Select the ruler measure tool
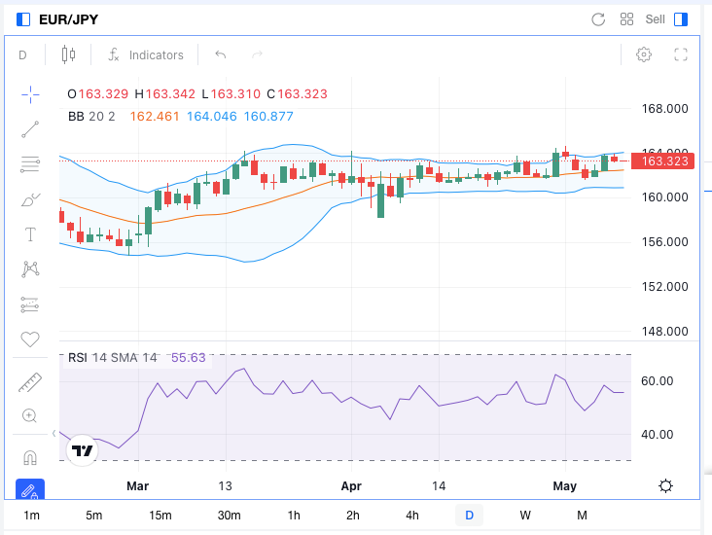 (30, 382)
